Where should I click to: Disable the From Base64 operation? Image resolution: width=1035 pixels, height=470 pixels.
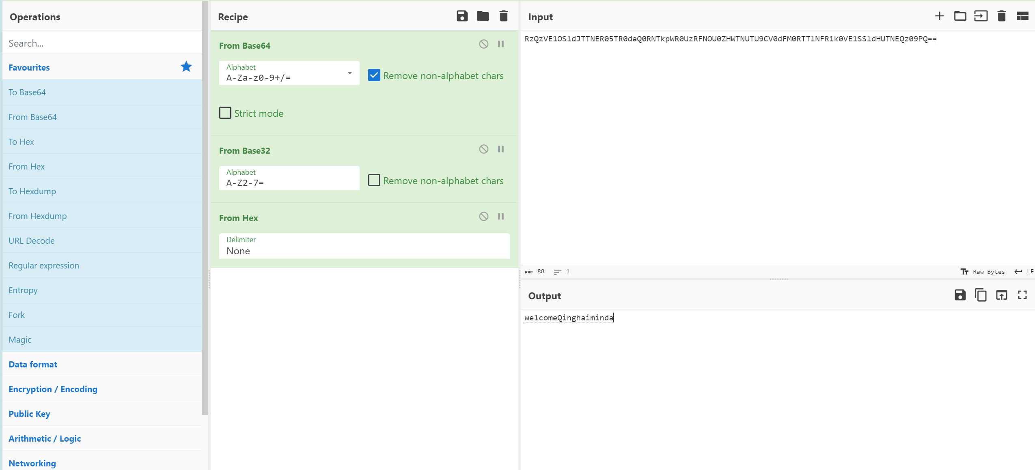pyautogui.click(x=483, y=44)
